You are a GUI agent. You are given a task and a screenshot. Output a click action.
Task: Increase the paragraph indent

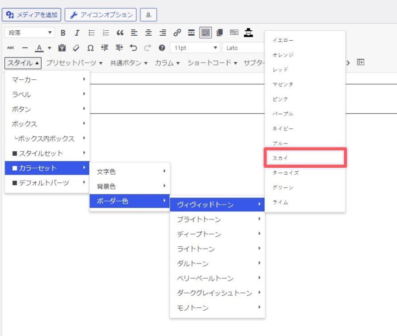click(x=119, y=48)
